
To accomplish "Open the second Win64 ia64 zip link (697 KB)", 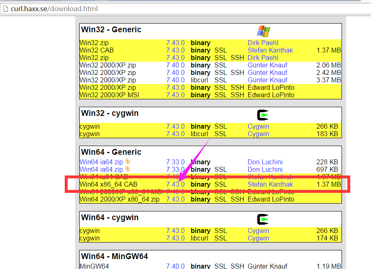I will tap(101, 170).
